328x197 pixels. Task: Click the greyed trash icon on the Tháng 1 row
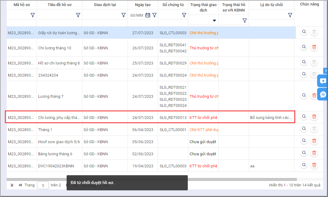click(x=314, y=129)
